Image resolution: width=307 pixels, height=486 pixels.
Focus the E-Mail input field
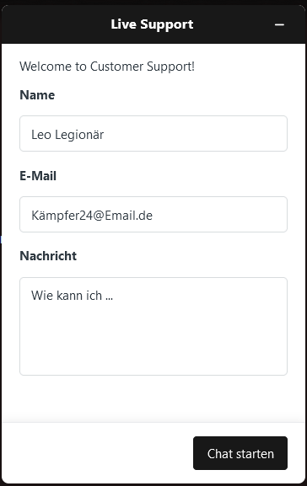tap(153, 214)
